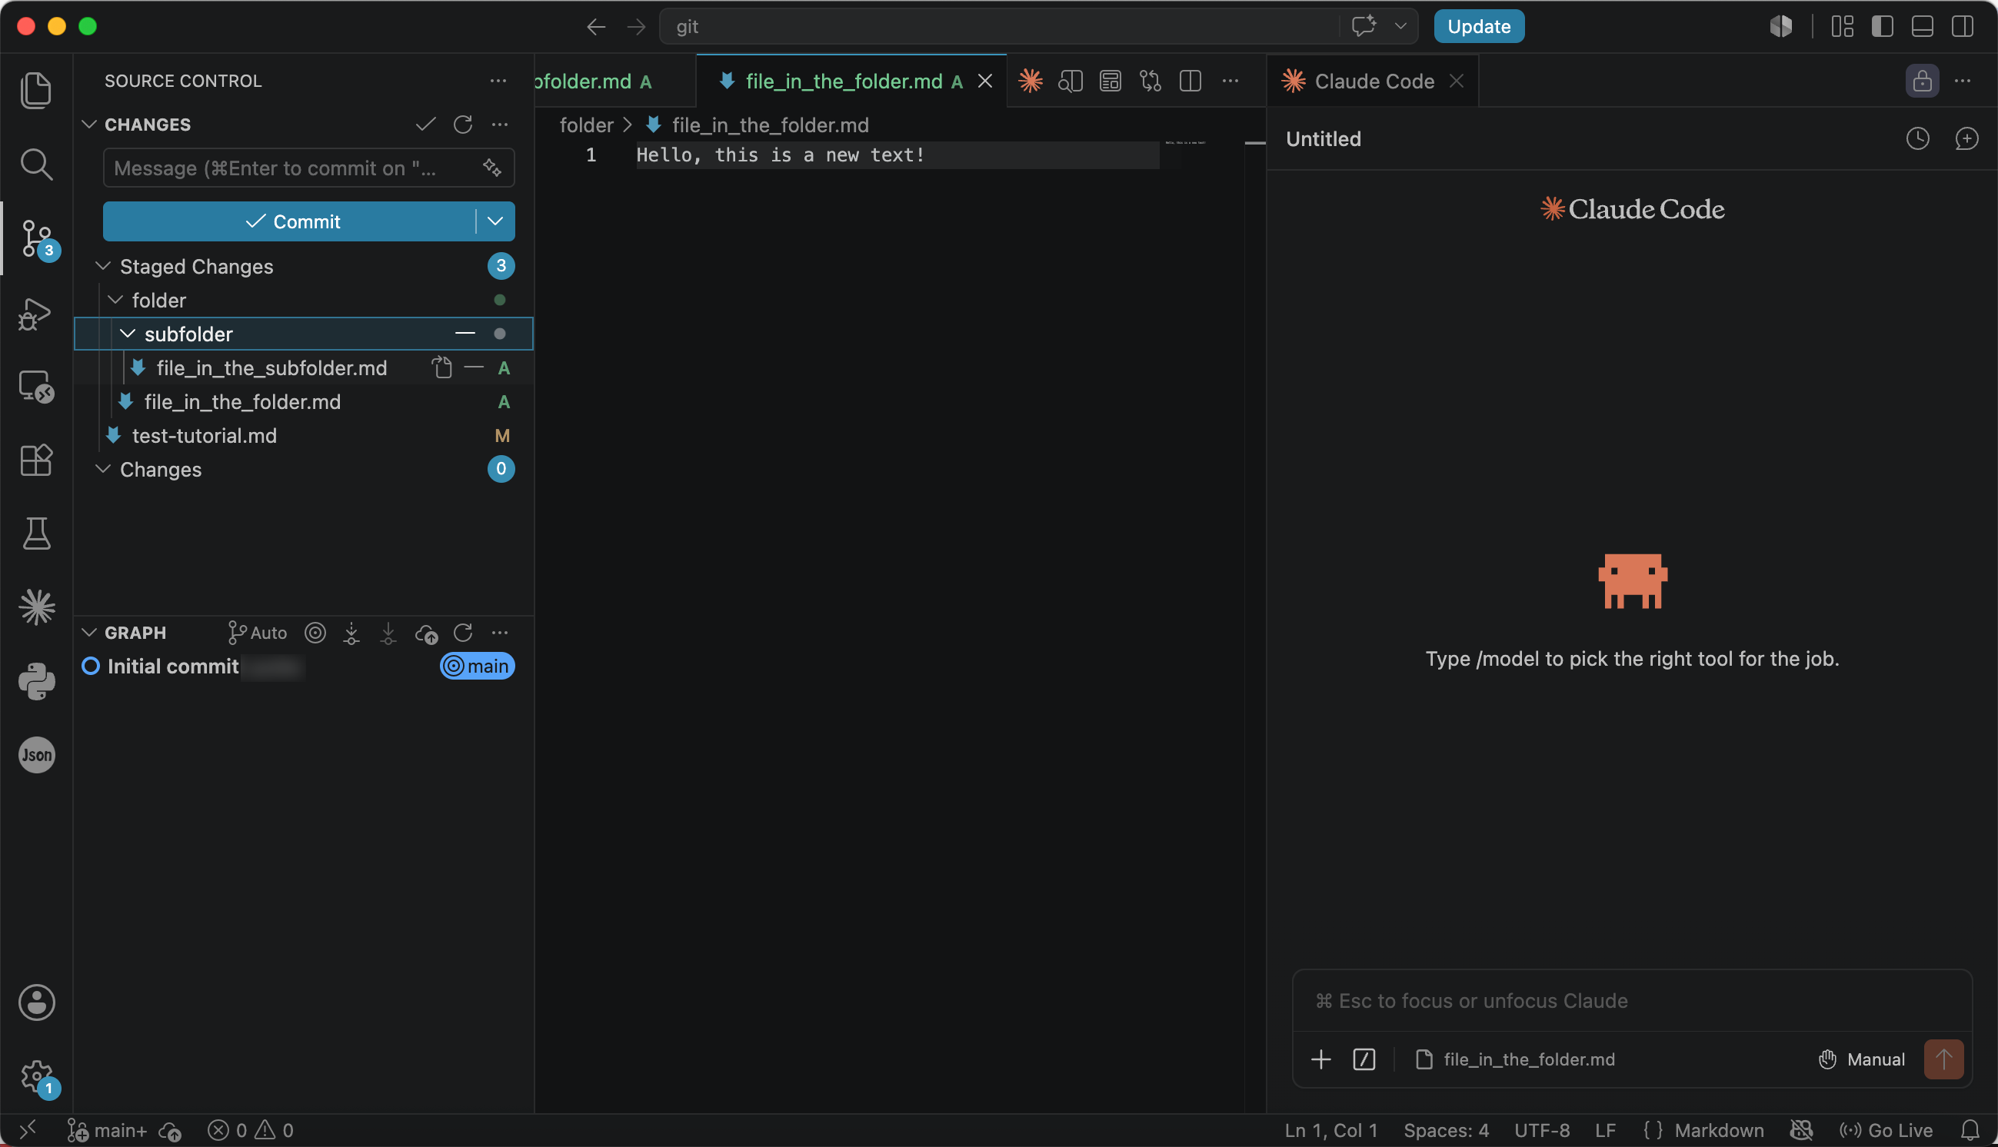Start a new Claude Code conversation
Screen dimensions: 1998x1147
[1966, 138]
